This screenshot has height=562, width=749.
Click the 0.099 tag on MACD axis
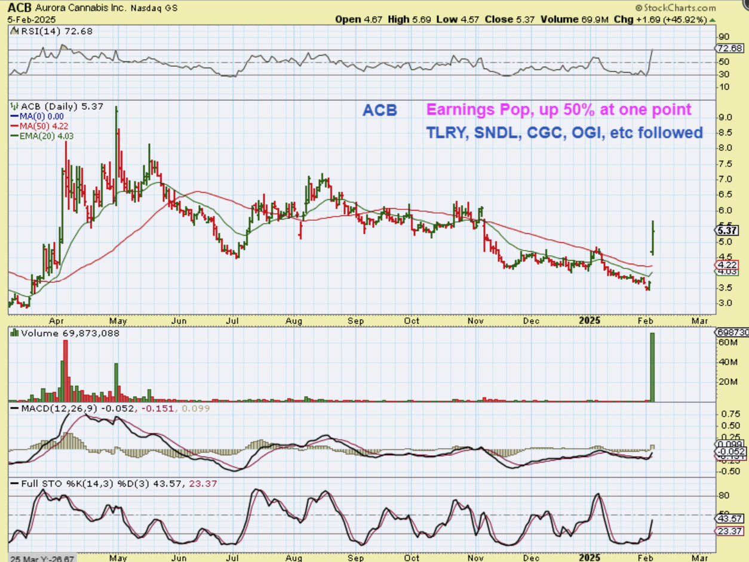click(729, 444)
